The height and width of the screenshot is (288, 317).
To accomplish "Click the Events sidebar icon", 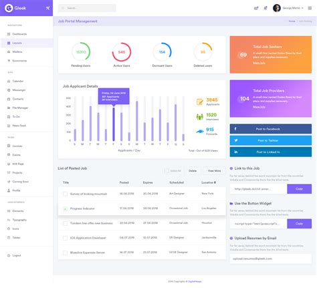I will click(9, 155).
